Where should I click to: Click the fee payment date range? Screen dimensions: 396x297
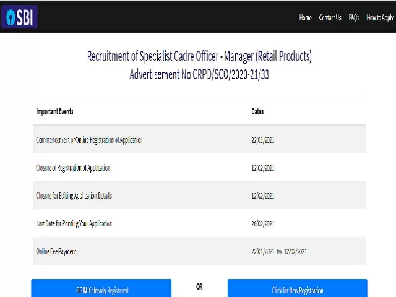[279, 252]
